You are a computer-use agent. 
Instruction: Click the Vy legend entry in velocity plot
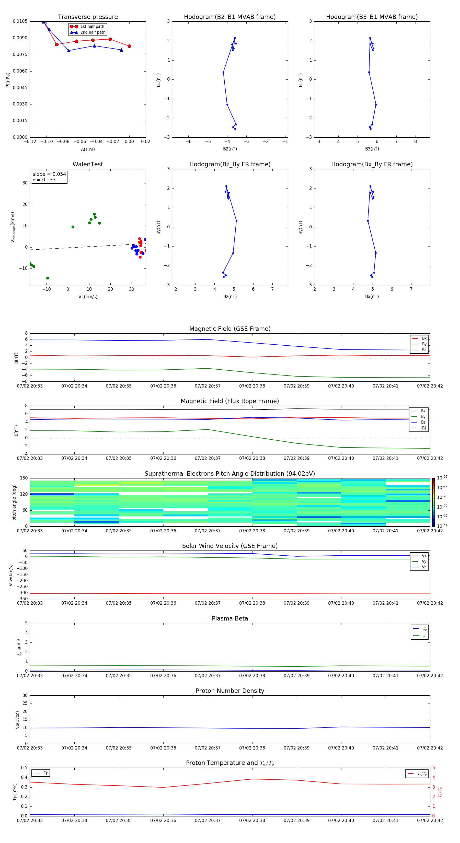[419, 561]
